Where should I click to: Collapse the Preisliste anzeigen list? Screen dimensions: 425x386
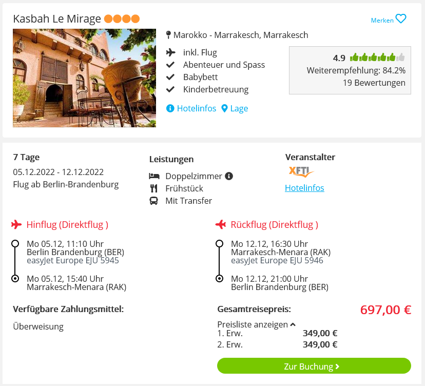pyautogui.click(x=257, y=324)
